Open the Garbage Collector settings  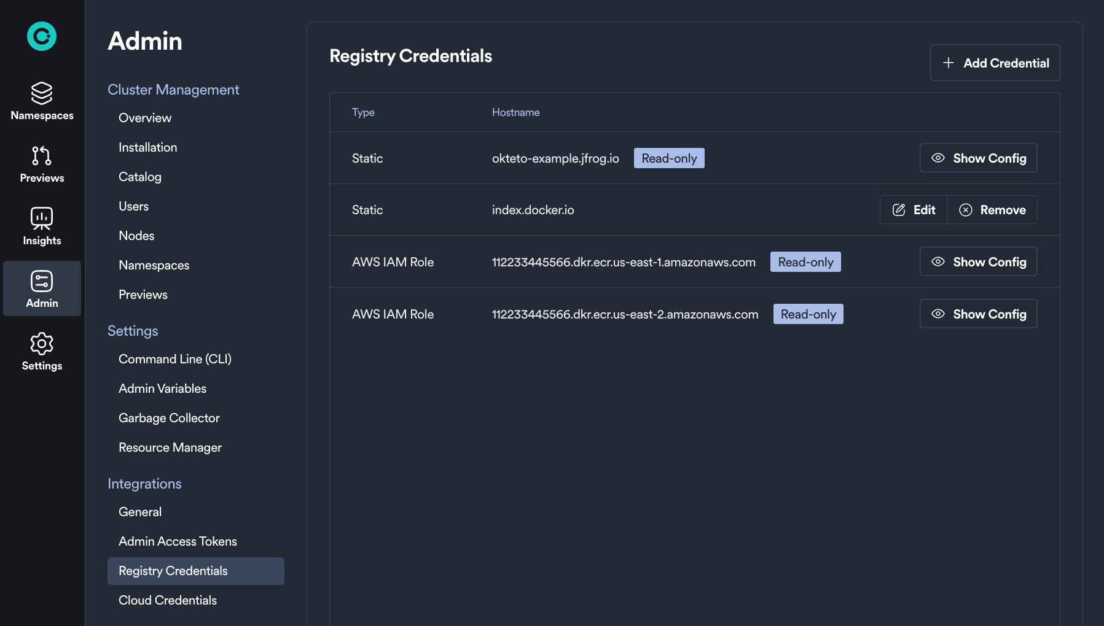click(x=169, y=418)
